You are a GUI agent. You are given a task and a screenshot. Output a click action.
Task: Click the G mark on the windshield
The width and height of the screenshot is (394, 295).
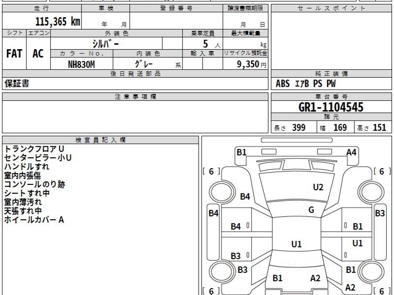[x=311, y=210]
